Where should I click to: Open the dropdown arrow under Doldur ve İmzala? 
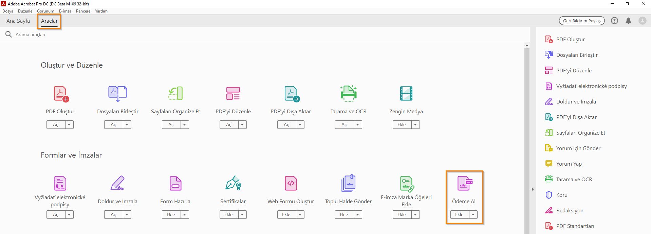pyautogui.click(x=127, y=215)
